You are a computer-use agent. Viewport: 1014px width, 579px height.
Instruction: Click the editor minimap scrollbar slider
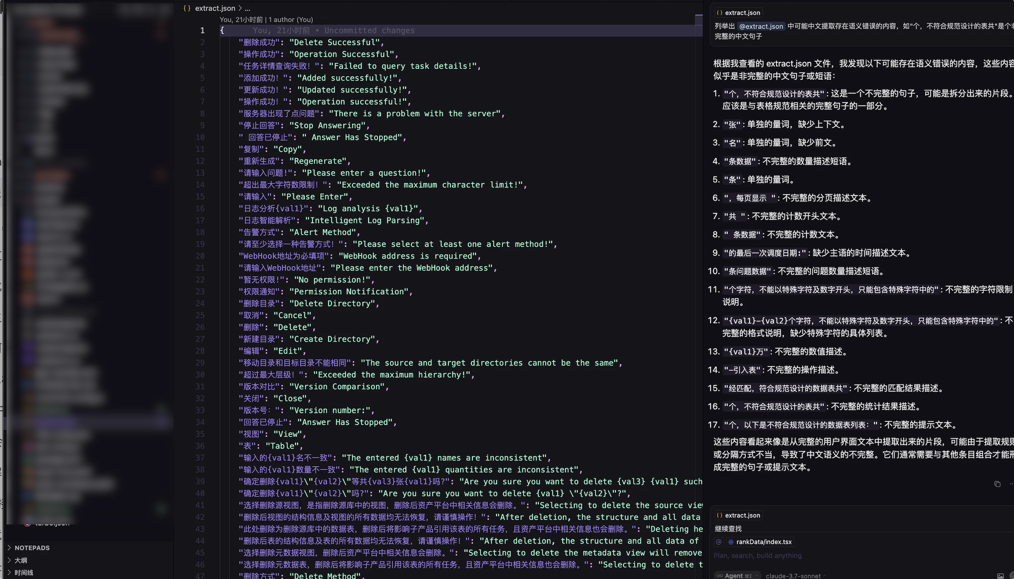[699, 19]
